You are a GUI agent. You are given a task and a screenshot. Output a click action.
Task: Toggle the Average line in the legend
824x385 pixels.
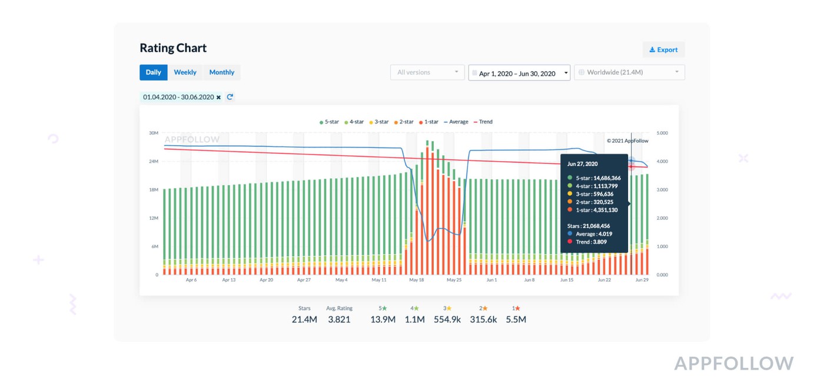click(455, 122)
